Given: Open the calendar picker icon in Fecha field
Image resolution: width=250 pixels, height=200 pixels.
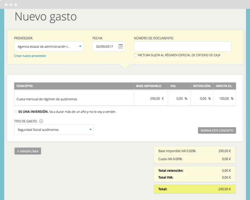Looking at the screenshot, I should pyautogui.click(x=120, y=47).
